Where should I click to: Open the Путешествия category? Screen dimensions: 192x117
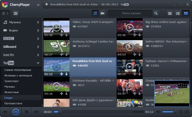(x=13, y=104)
